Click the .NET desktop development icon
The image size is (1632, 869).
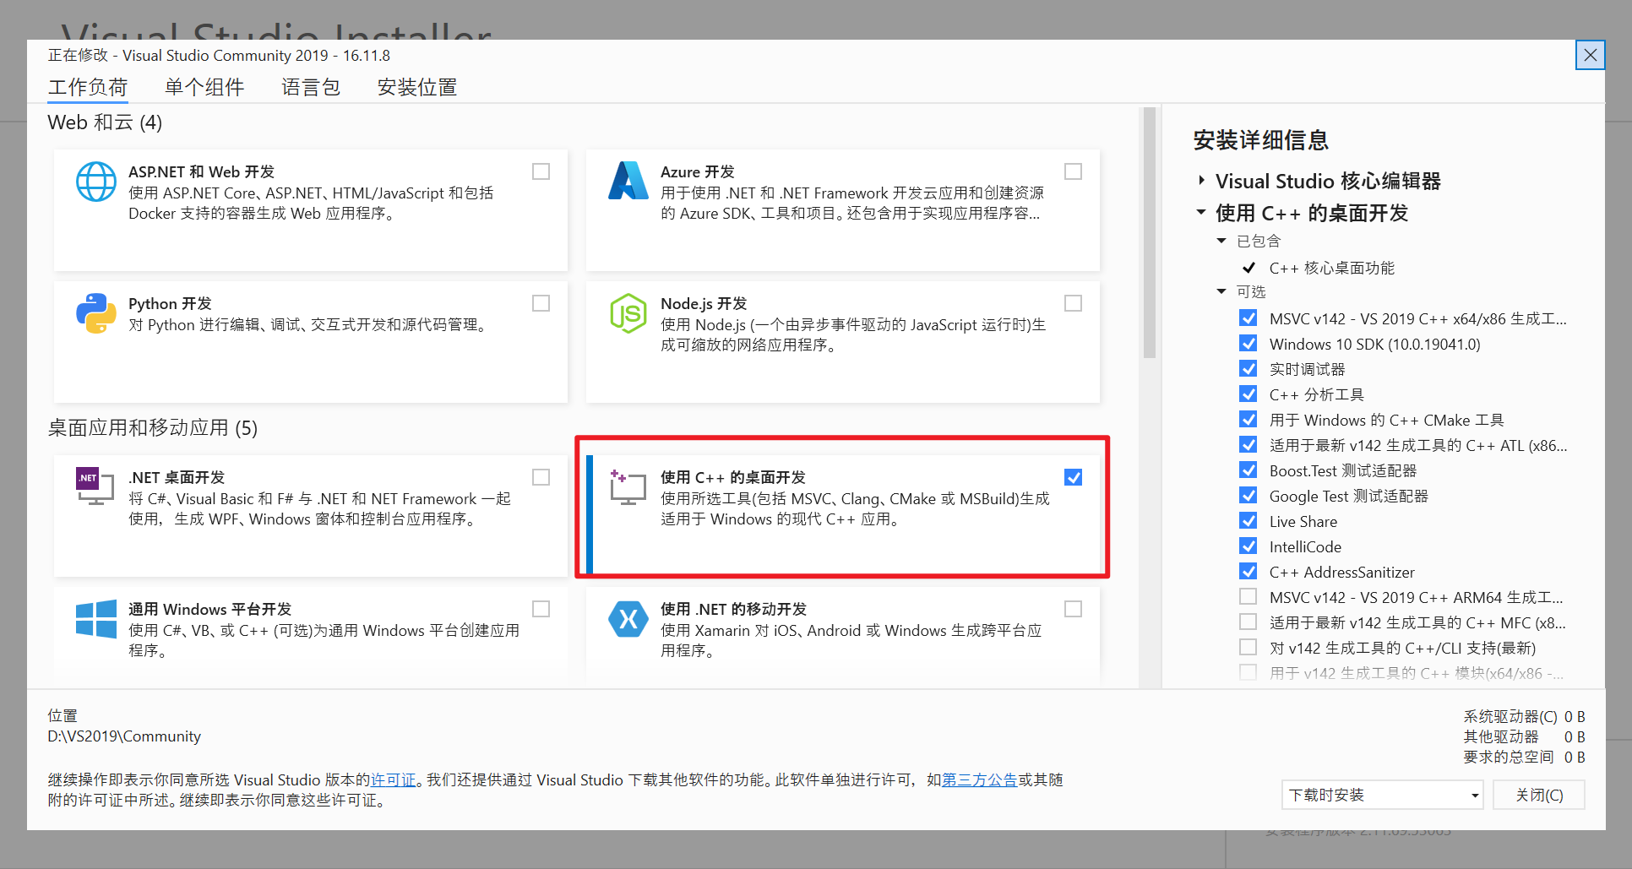[95, 486]
